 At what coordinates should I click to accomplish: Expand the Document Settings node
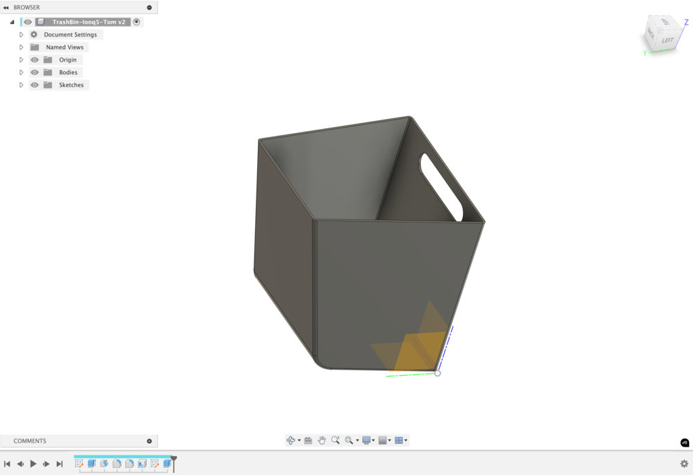(x=21, y=34)
